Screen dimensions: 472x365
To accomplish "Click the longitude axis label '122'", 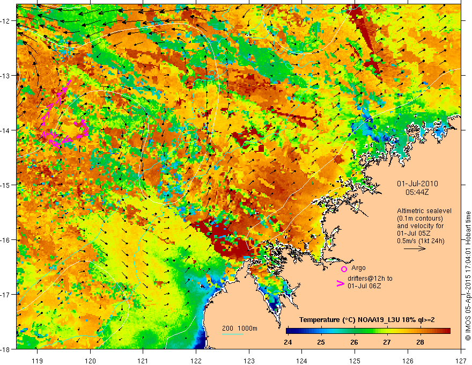I will pyautogui.click(x=196, y=361).
